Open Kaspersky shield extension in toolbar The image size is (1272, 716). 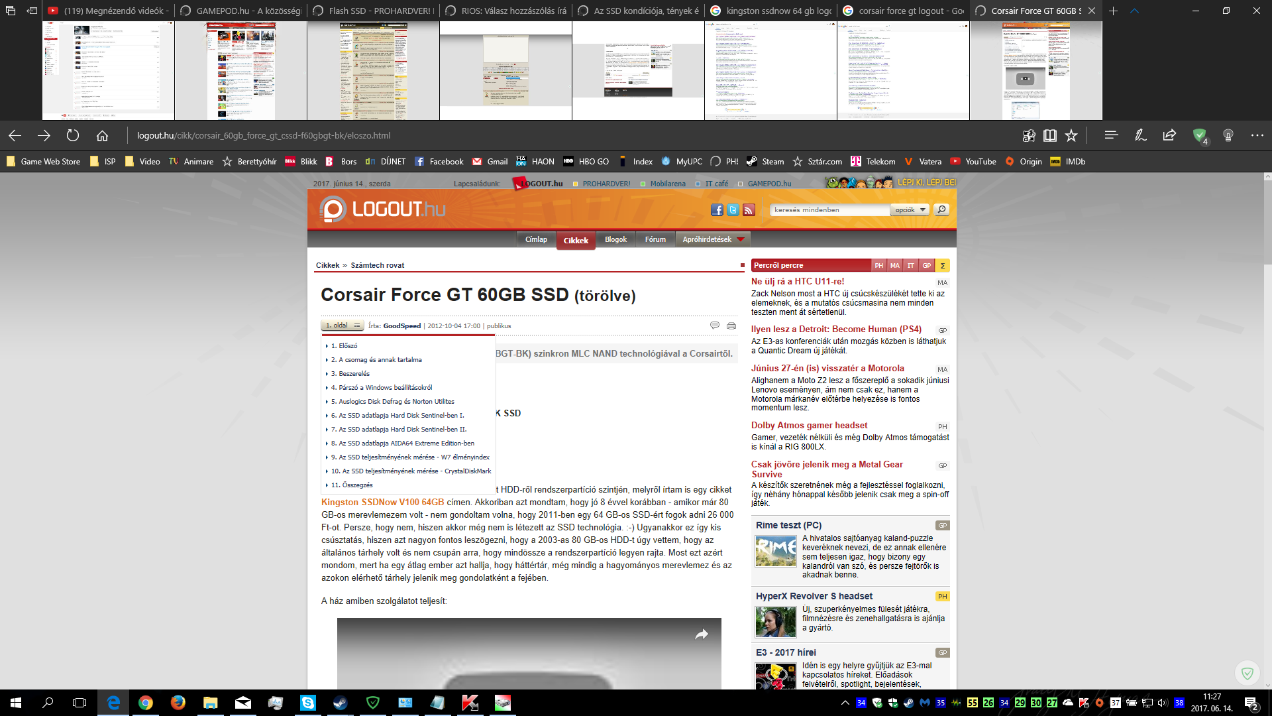click(1200, 135)
